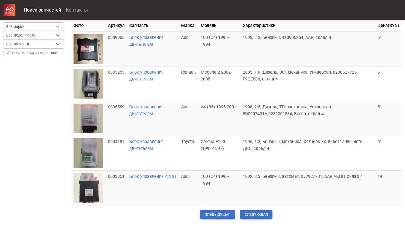
Task: Go to next page with СЛЕДУЮЩАЯ
Action: pyautogui.click(x=256, y=215)
